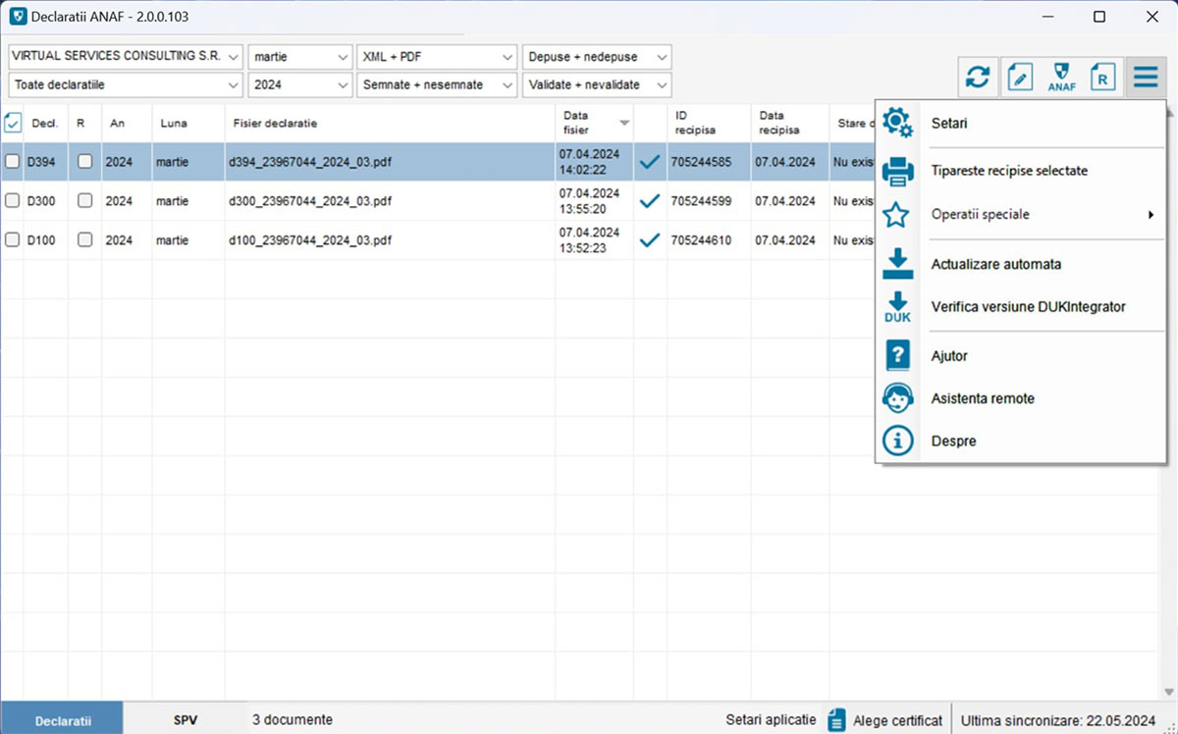
Task: Open the month dropdown showing martie
Action: tap(299, 57)
